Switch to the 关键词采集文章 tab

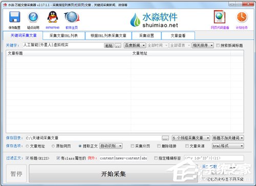pyautogui.click(x=24, y=36)
